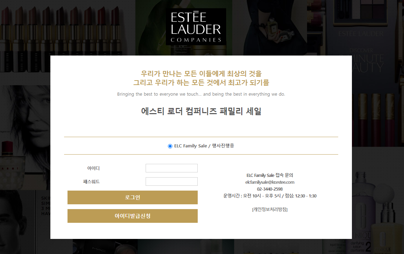Click the gold Korean slogan text
Screen dimensions: 404x254
(x=201, y=78)
